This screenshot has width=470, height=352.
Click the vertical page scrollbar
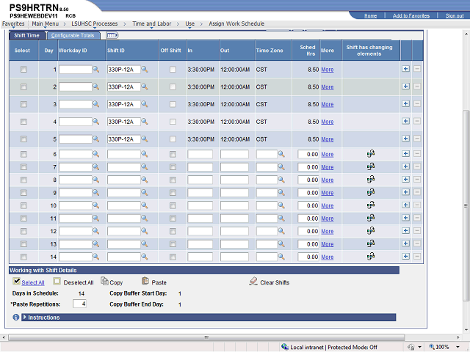pos(466,205)
